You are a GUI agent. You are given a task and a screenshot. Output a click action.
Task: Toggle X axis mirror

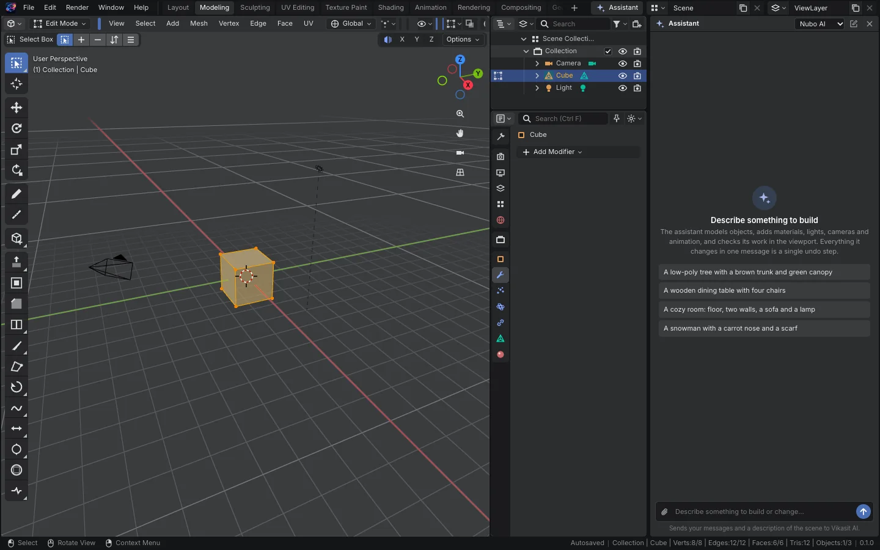tap(402, 39)
